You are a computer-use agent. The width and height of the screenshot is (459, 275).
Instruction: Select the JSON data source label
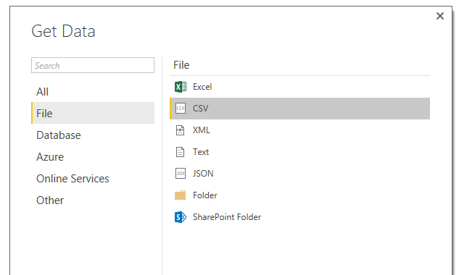(203, 174)
